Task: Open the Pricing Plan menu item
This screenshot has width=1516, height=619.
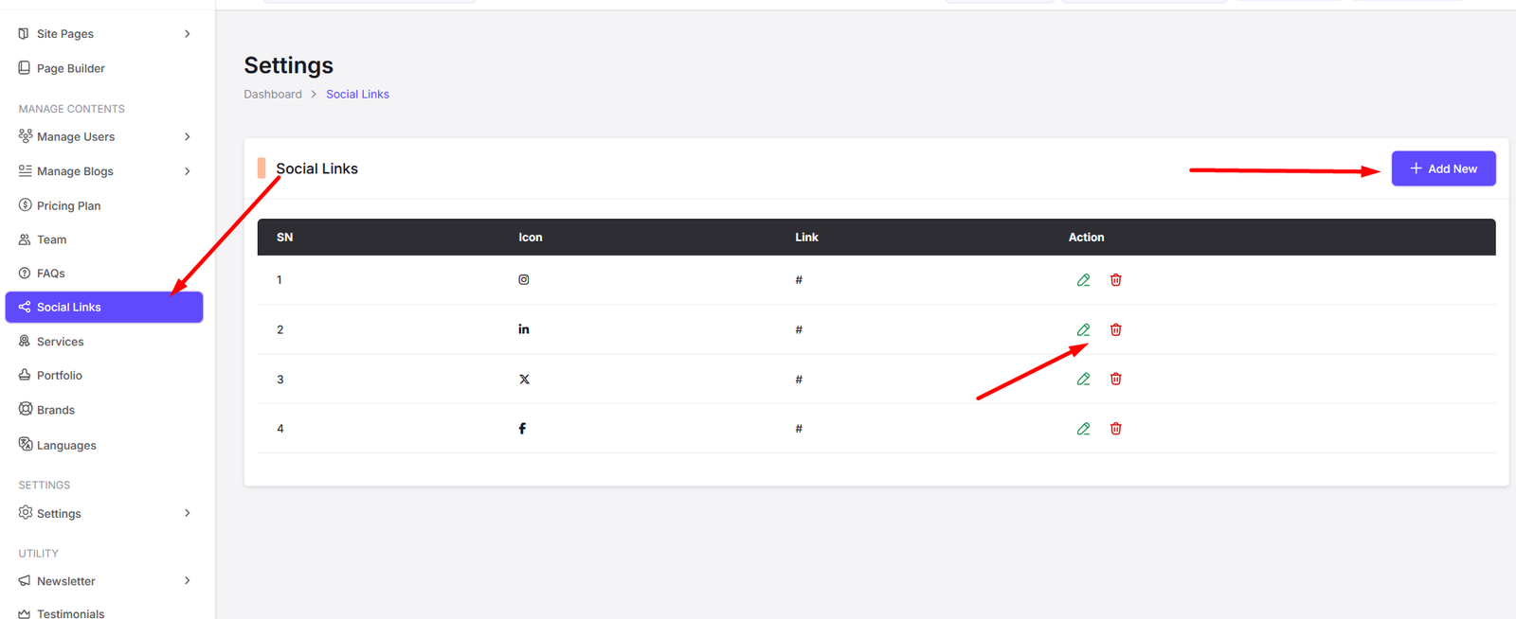Action: coord(68,205)
